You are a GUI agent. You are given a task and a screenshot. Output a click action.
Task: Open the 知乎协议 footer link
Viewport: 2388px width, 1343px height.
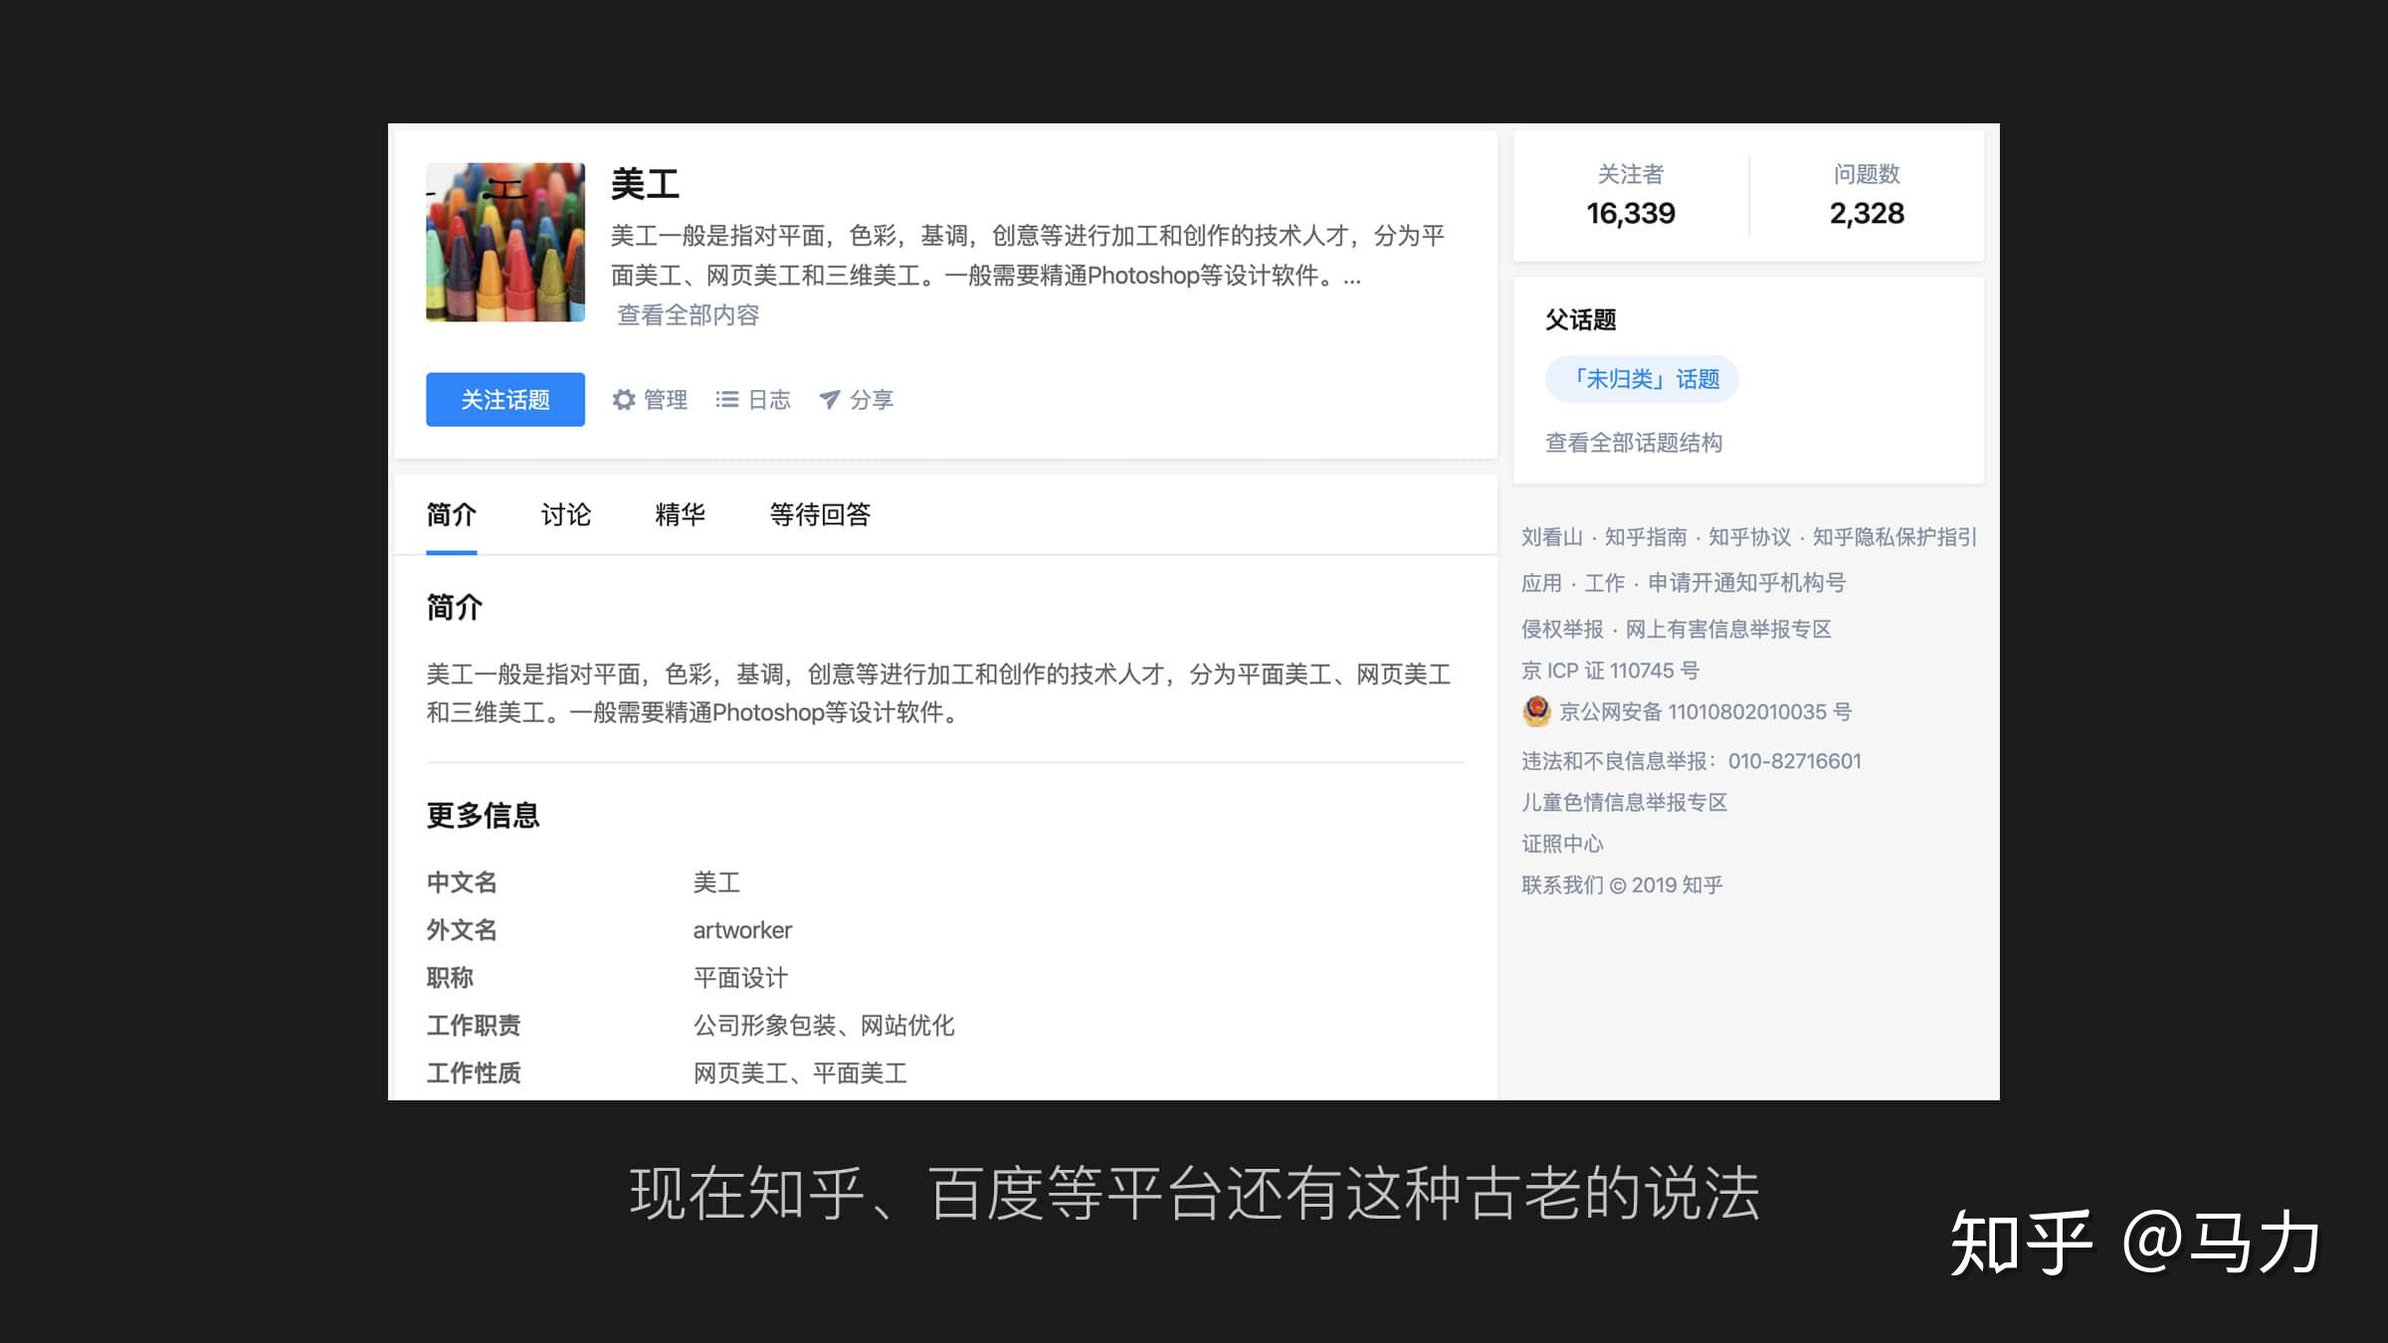point(1750,537)
